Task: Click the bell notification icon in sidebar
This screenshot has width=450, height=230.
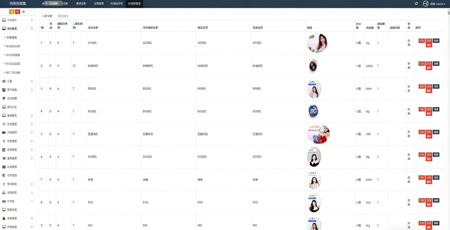Action: point(4,218)
